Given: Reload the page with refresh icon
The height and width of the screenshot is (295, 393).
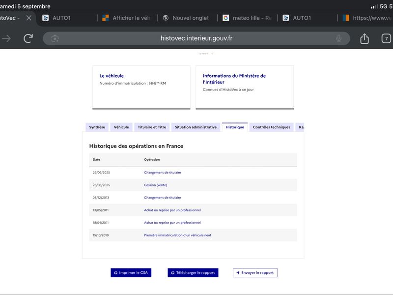Looking at the screenshot, I should pyautogui.click(x=28, y=38).
